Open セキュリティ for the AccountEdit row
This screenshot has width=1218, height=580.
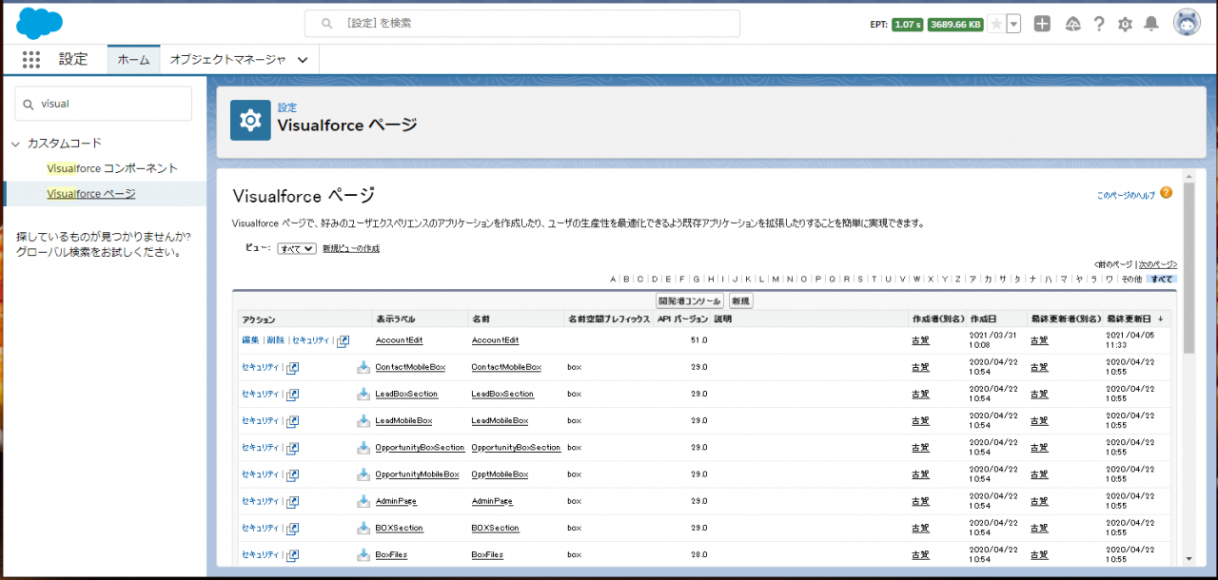(x=310, y=340)
